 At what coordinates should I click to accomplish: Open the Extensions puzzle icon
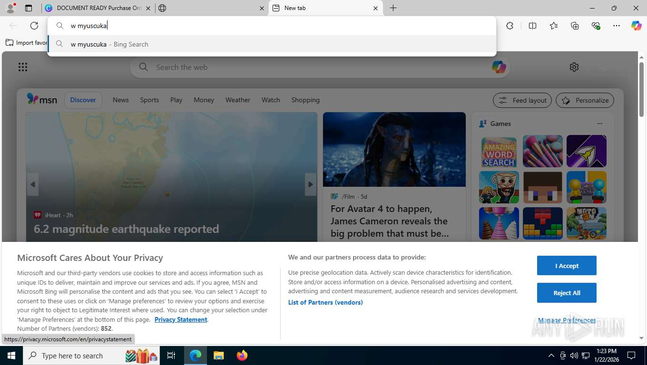pyautogui.click(x=510, y=26)
